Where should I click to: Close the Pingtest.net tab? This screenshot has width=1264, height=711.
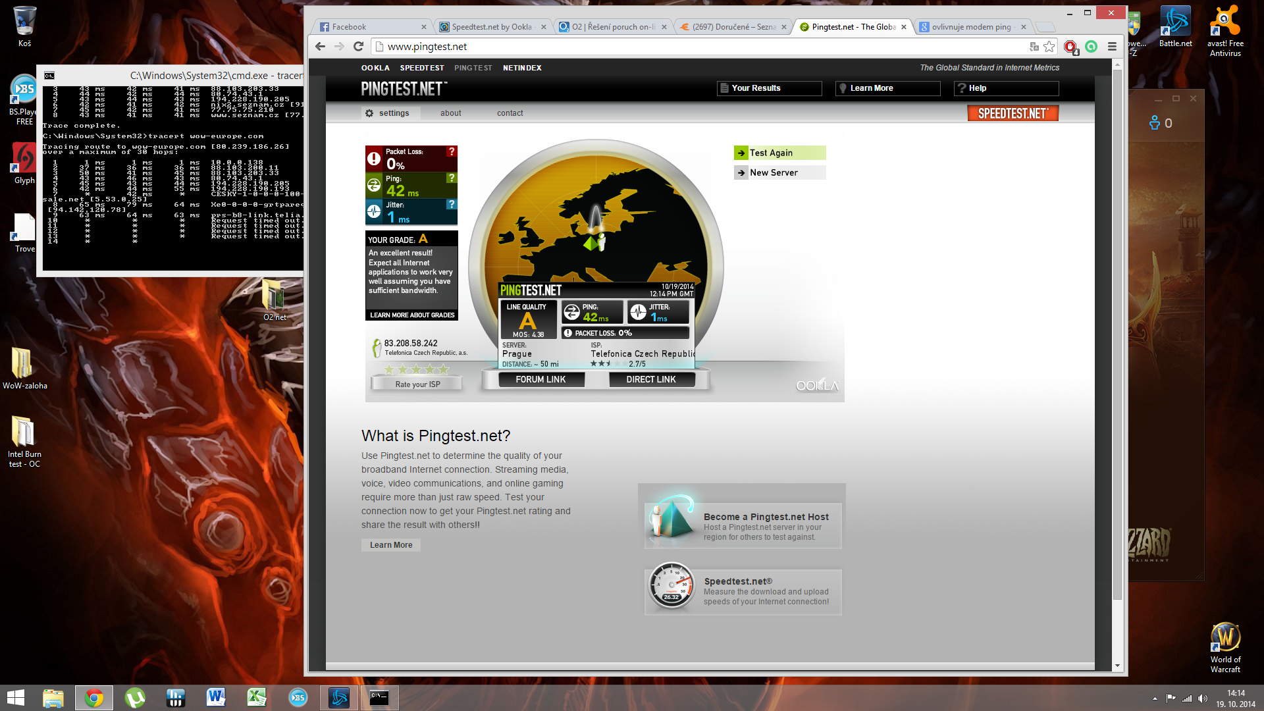point(904,27)
